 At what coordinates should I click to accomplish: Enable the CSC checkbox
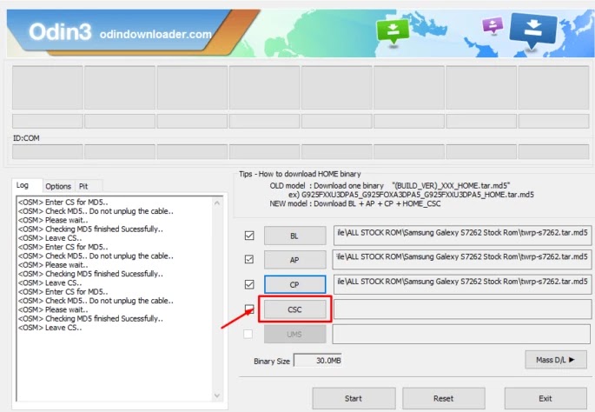tap(249, 309)
